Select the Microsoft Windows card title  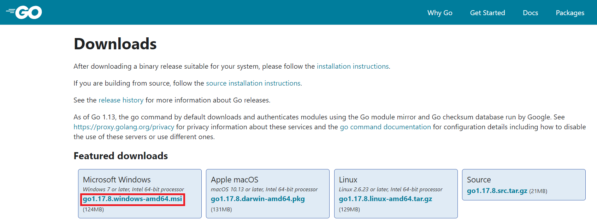[117, 180]
